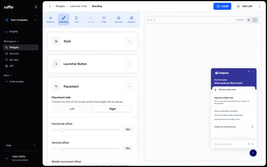Select Widgets in the sidebar
This screenshot has width=267, height=167.
(x=21, y=48)
